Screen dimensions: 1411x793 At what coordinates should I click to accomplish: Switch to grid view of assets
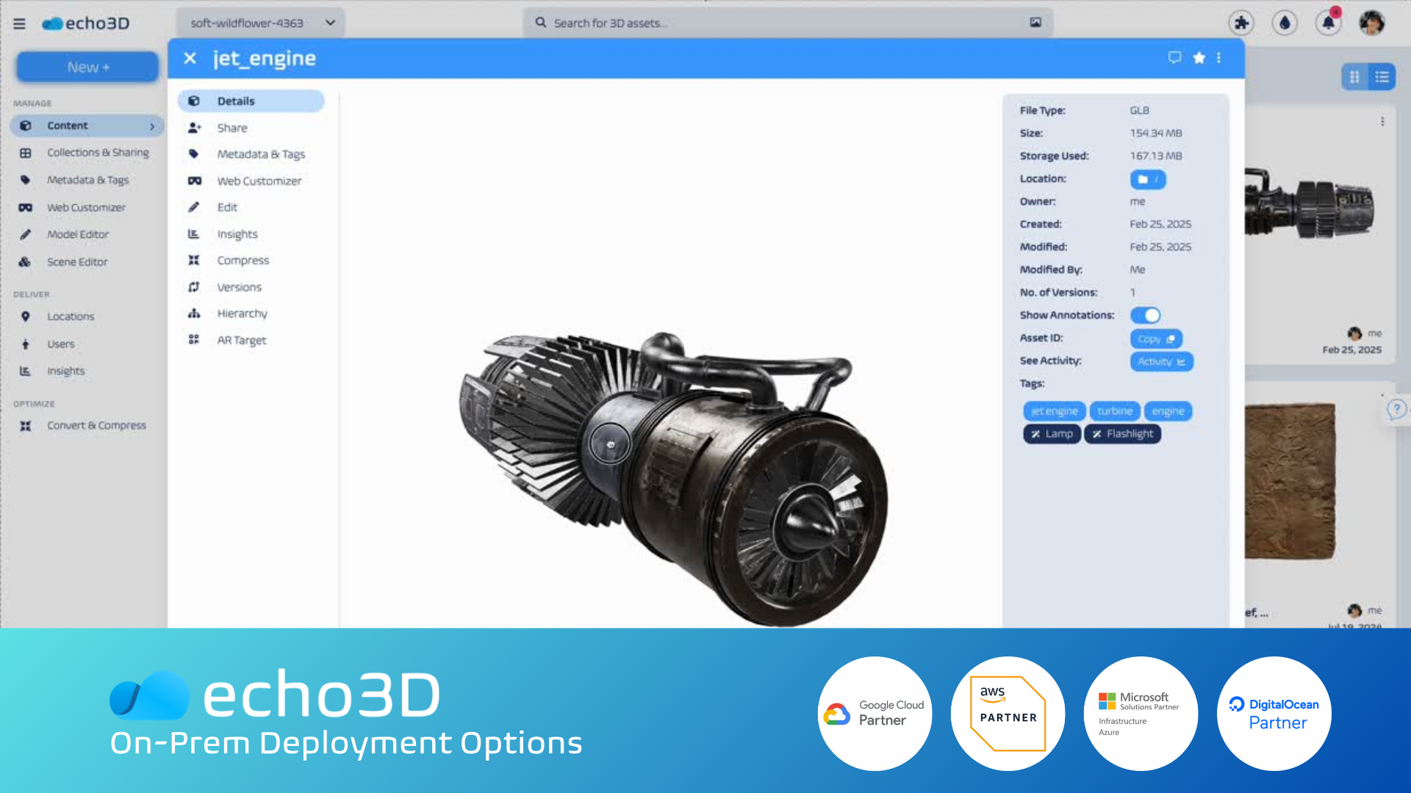click(1354, 76)
